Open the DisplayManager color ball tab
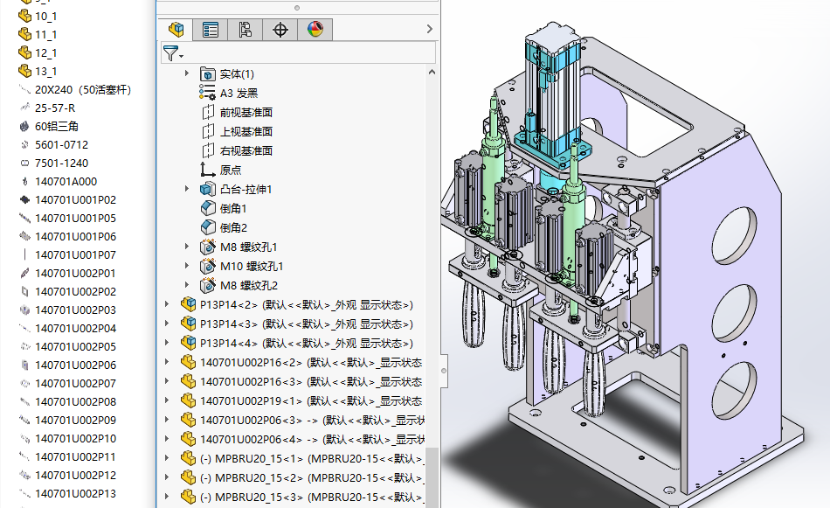 (315, 30)
